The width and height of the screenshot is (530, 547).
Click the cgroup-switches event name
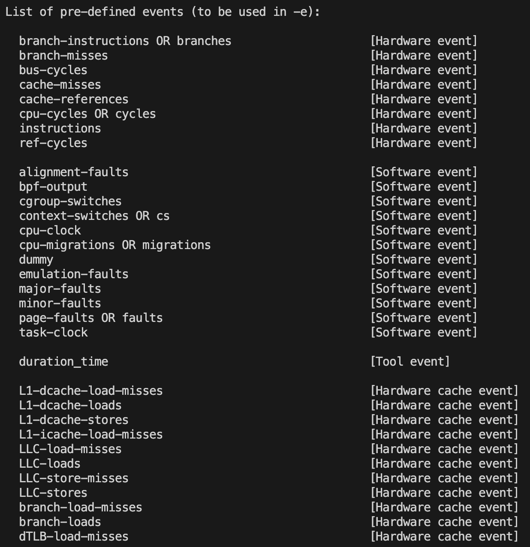pos(70,201)
